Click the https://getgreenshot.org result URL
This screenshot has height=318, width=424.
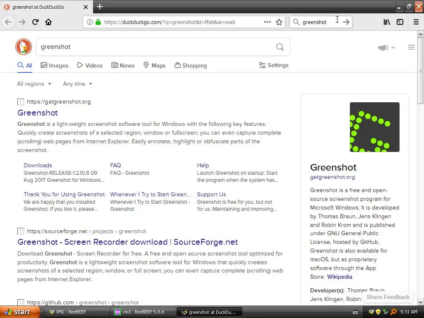pyautogui.click(x=59, y=102)
